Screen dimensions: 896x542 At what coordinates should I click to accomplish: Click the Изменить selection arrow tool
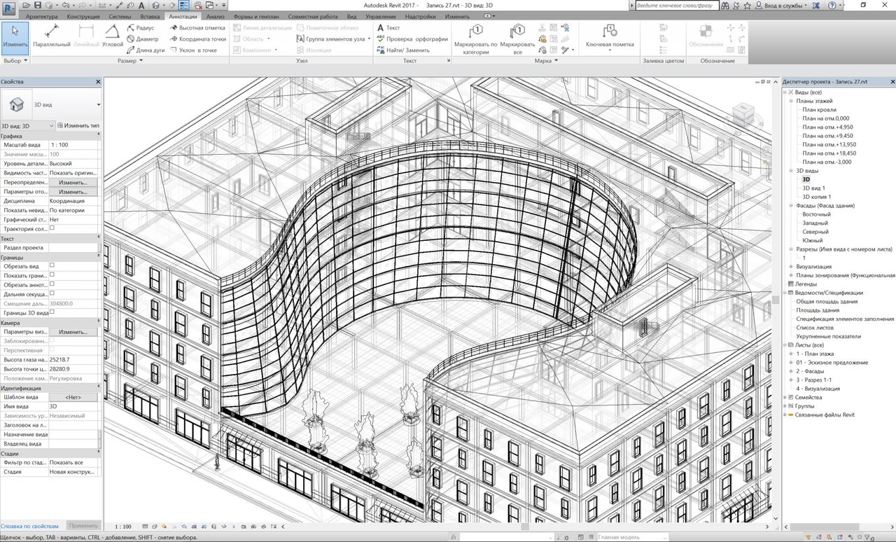point(15,37)
